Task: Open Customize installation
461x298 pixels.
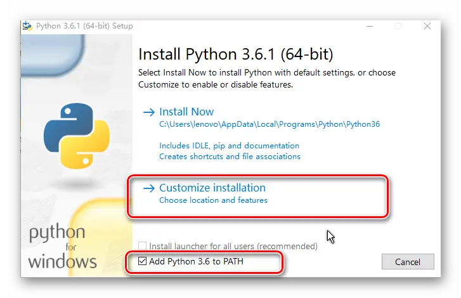Action: [212, 188]
